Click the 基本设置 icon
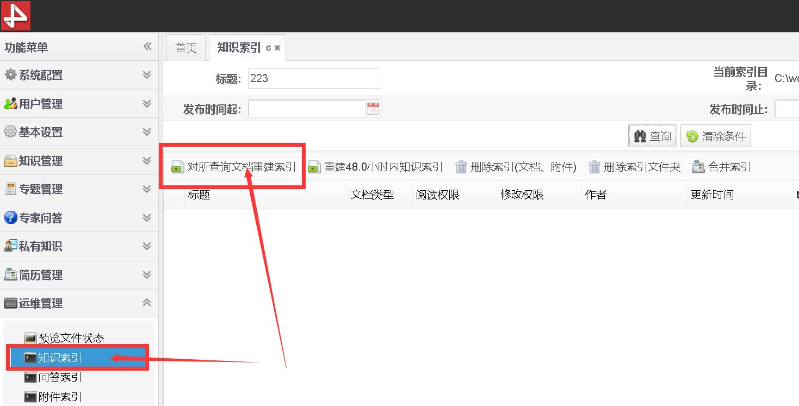This screenshot has height=406, width=799. coord(10,132)
